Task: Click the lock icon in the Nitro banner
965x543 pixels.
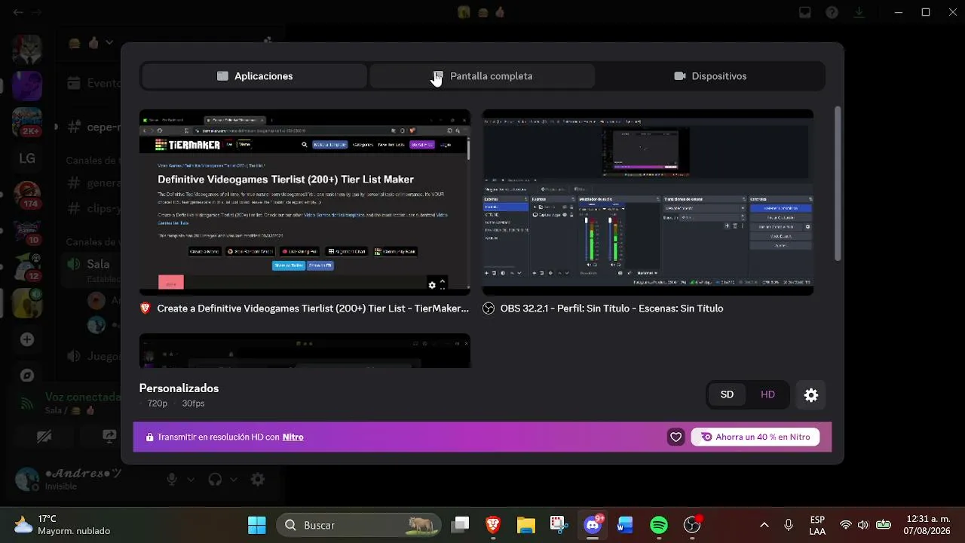Action: coord(149,437)
